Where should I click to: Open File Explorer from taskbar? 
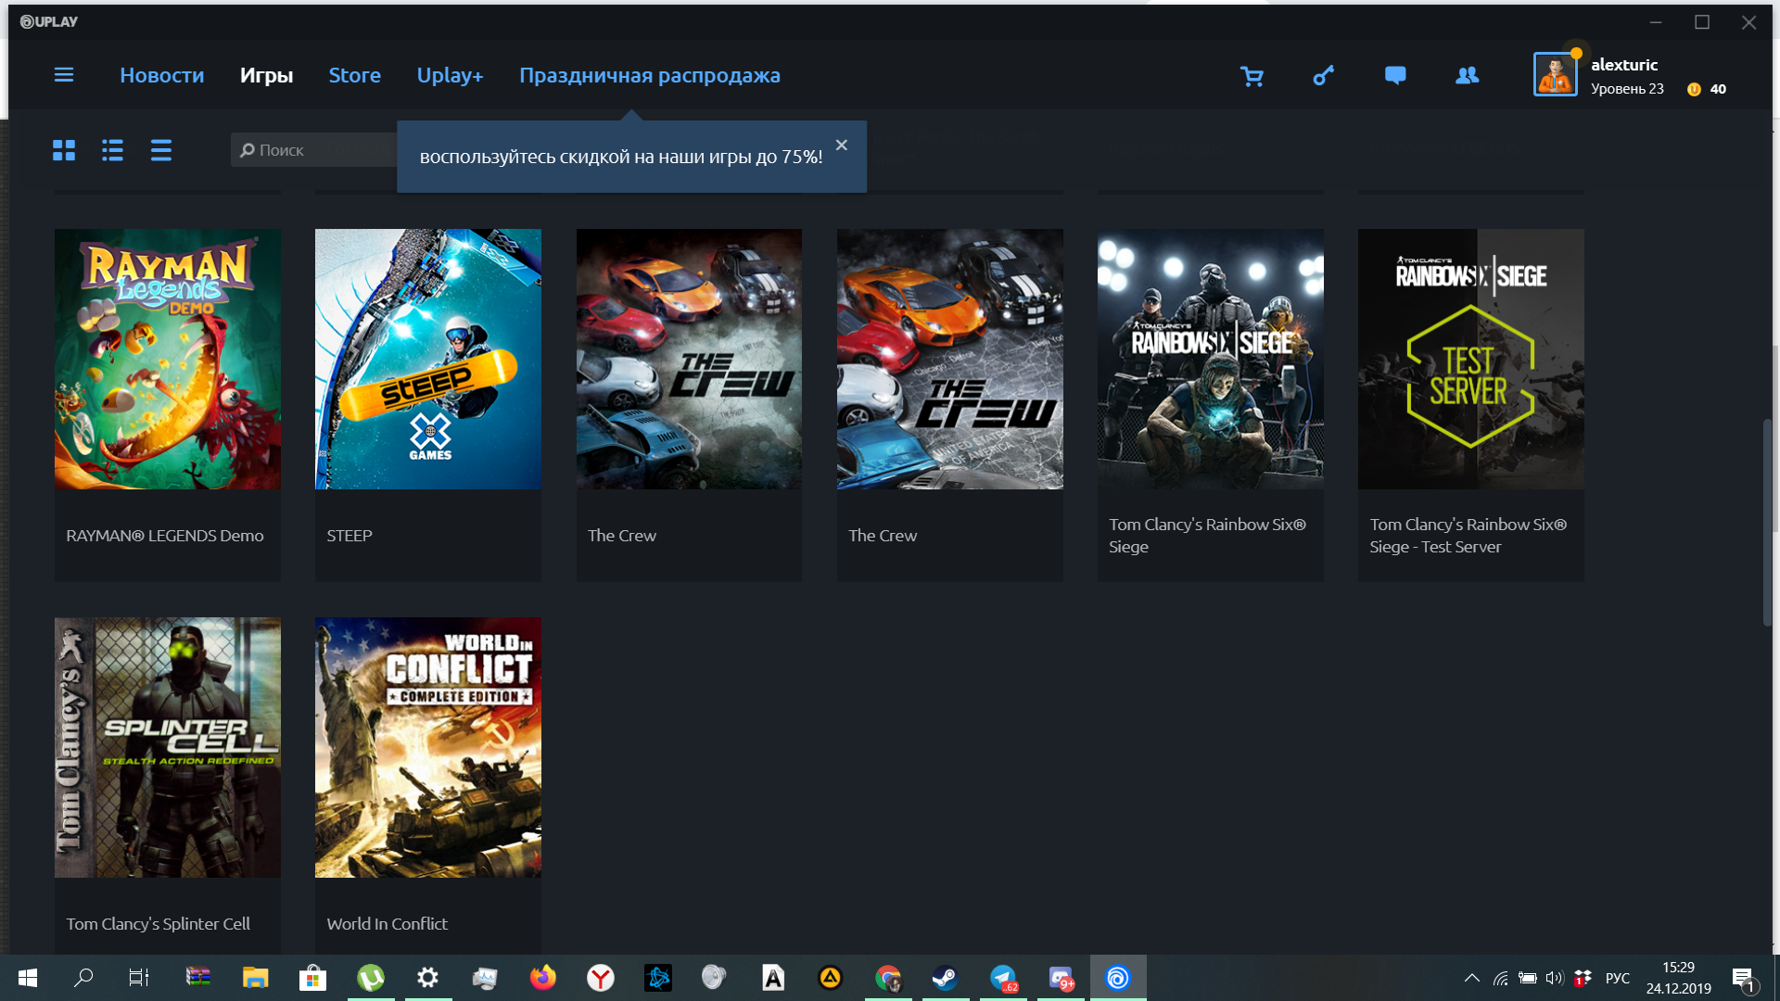click(x=255, y=978)
